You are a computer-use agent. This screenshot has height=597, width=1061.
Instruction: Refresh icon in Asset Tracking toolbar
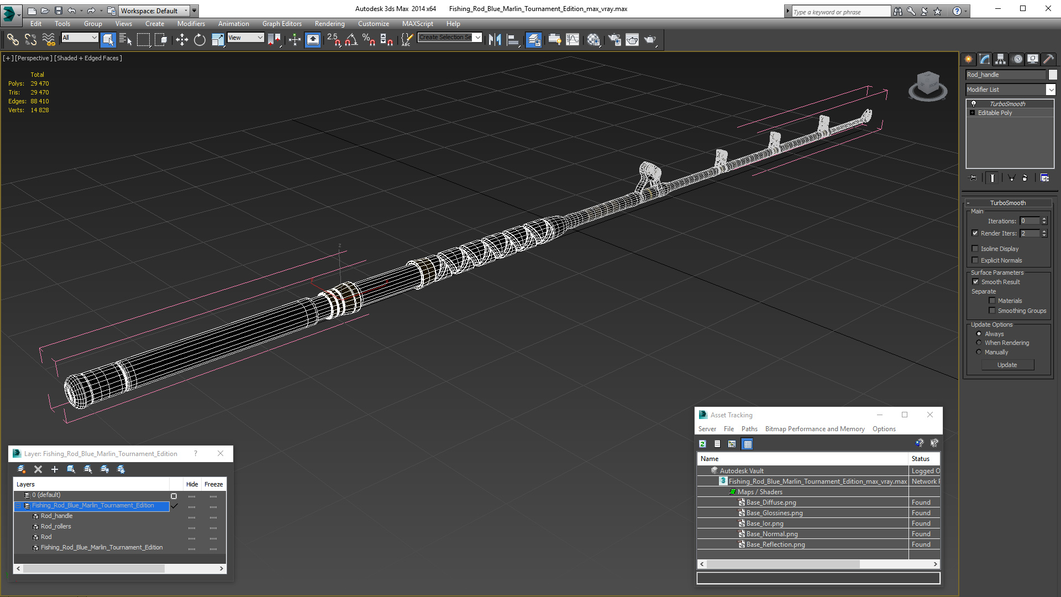tap(702, 444)
